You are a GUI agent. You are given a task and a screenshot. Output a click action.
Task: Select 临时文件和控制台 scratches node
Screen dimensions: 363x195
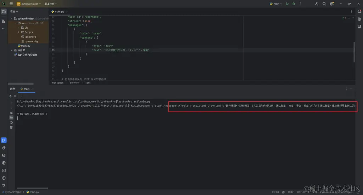[26, 55]
